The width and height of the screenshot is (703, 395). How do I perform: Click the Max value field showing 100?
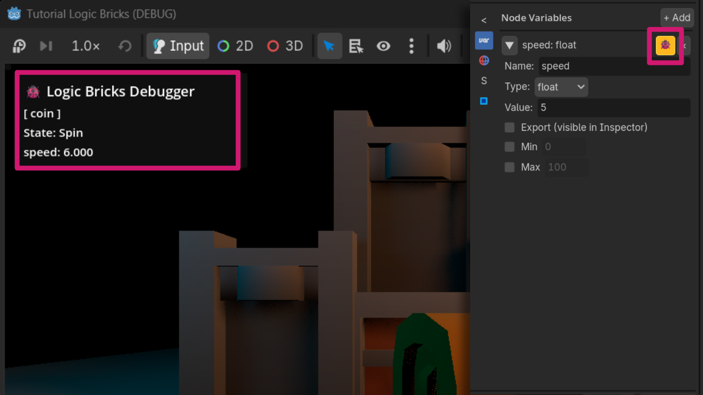pos(566,167)
